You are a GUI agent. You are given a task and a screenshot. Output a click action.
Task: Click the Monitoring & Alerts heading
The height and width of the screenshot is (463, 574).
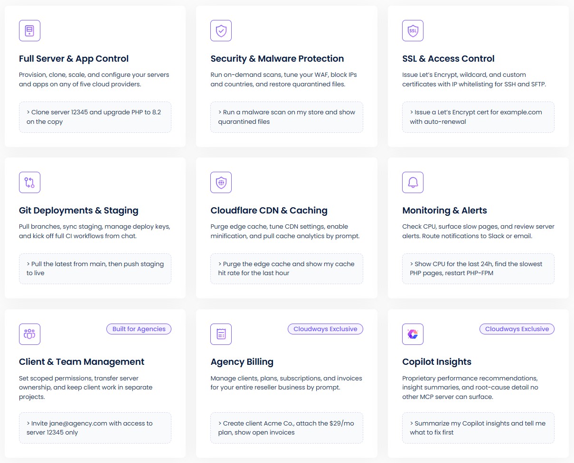click(x=444, y=211)
